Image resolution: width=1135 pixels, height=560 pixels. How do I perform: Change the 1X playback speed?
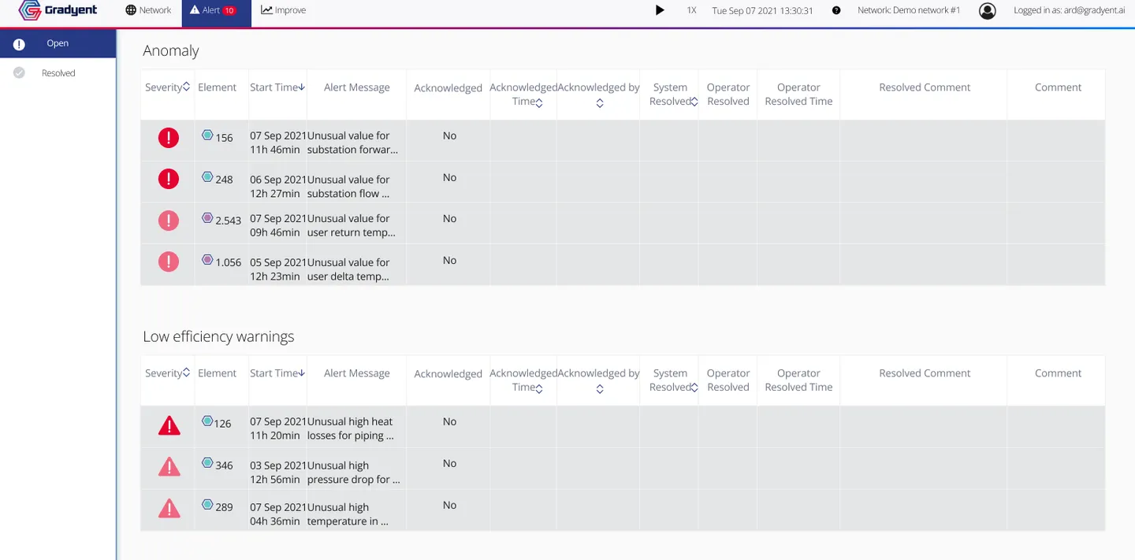691,10
